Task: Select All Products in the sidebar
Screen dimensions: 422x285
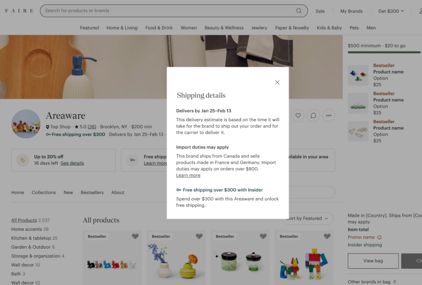Action: click(24, 220)
